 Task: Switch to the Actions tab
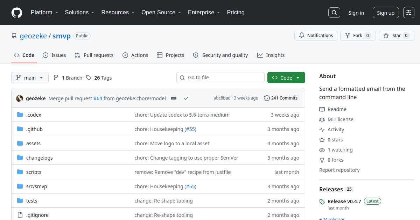(x=135, y=55)
